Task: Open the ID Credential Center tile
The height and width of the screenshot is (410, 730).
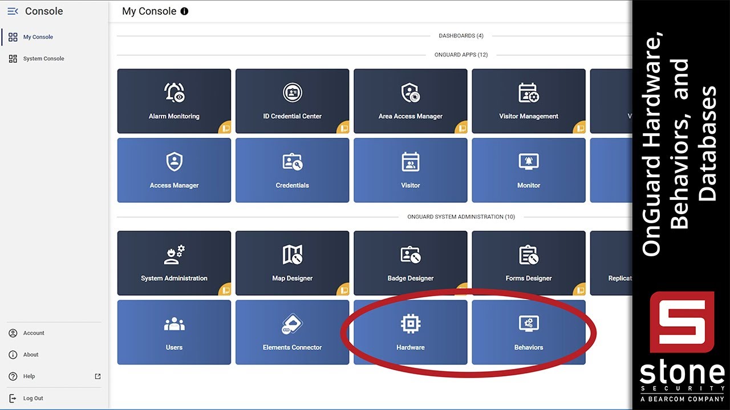Action: coord(292,101)
